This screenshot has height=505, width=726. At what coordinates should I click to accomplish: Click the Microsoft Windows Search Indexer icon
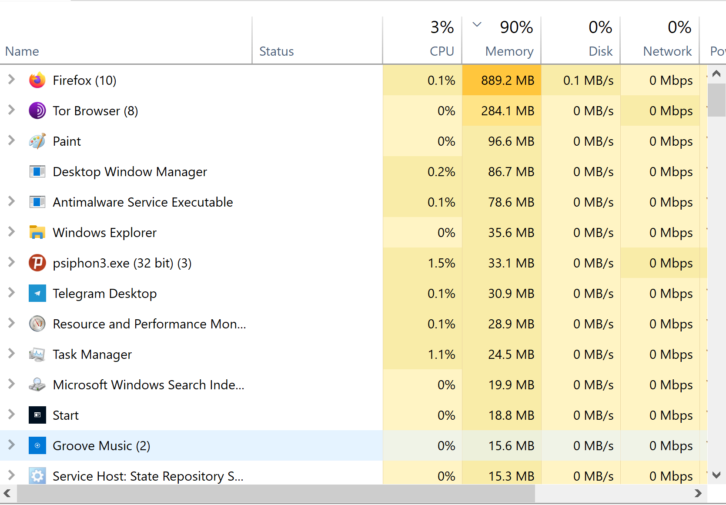[x=37, y=385]
